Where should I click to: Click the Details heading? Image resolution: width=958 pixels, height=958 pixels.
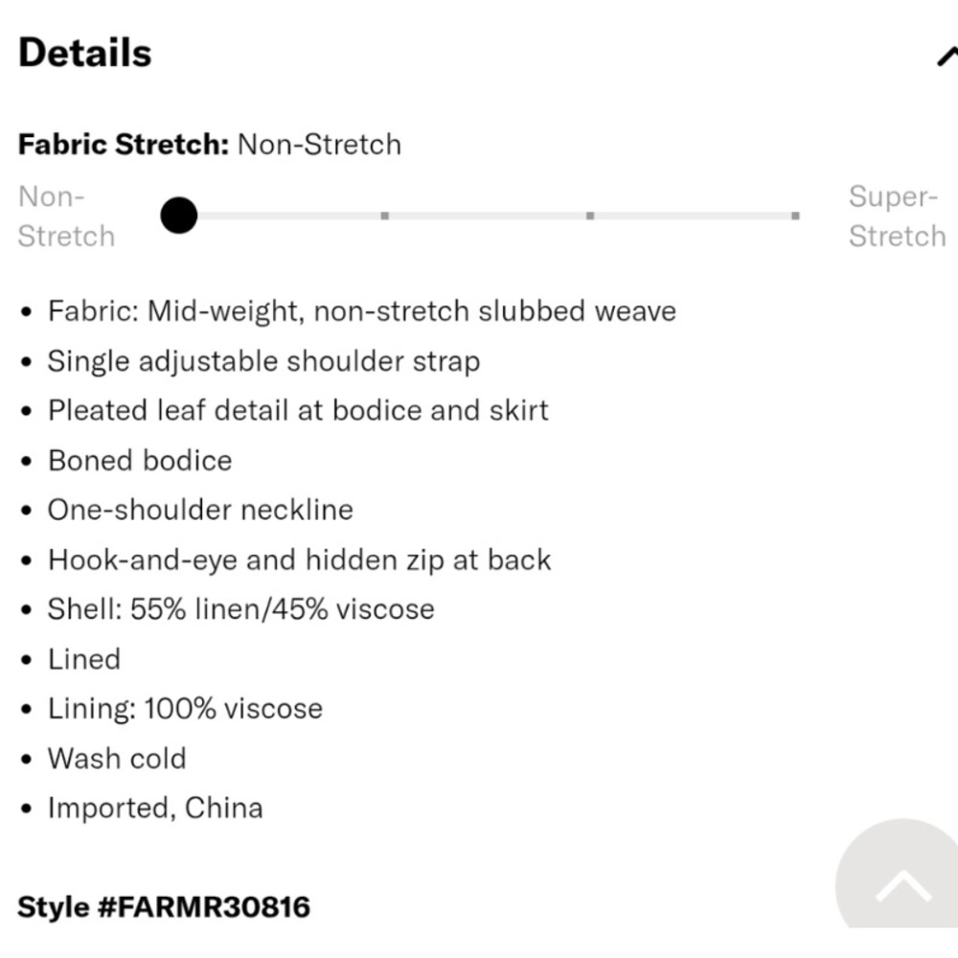click(x=85, y=53)
